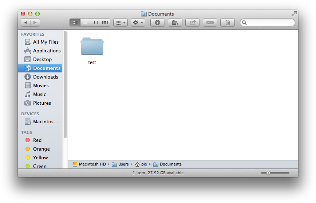The height and width of the screenshot is (203, 316).
Task: Open the item arrangement dropdown
Action: (x=121, y=23)
